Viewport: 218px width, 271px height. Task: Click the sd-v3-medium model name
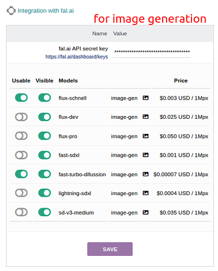(76, 212)
